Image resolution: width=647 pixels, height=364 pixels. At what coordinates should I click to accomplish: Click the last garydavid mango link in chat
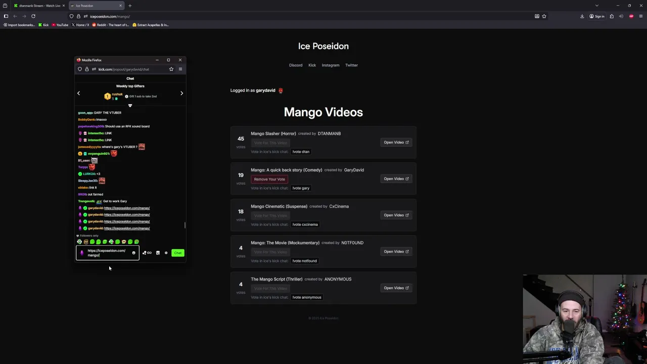[127, 229]
